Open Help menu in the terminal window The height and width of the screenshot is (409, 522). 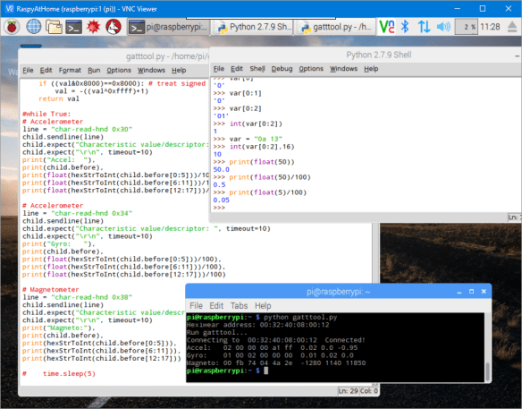click(263, 306)
